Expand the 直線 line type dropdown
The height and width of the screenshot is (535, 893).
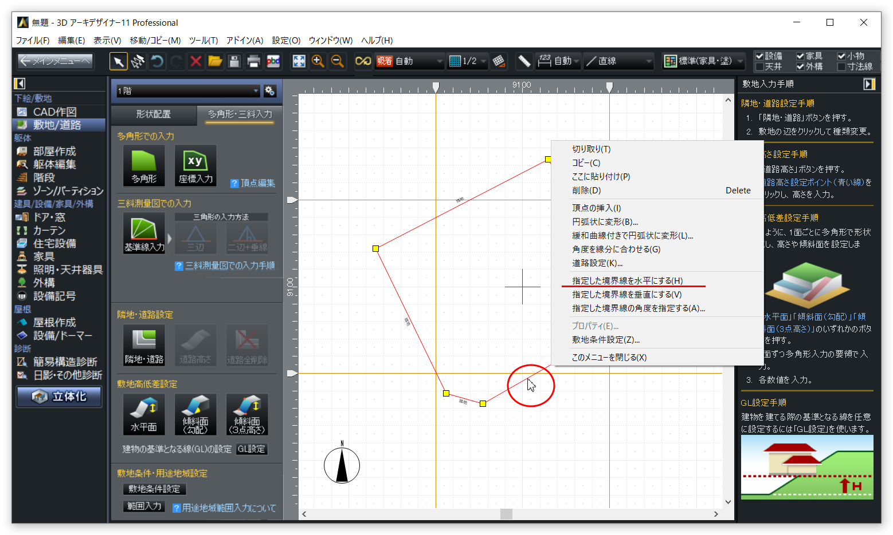coord(648,61)
